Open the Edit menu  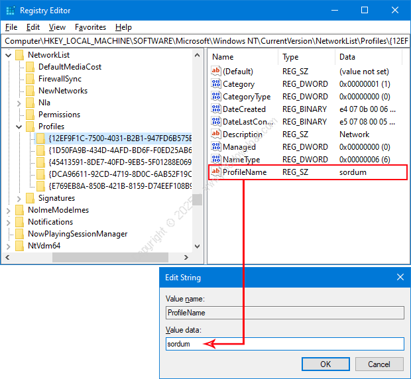[x=33, y=27]
